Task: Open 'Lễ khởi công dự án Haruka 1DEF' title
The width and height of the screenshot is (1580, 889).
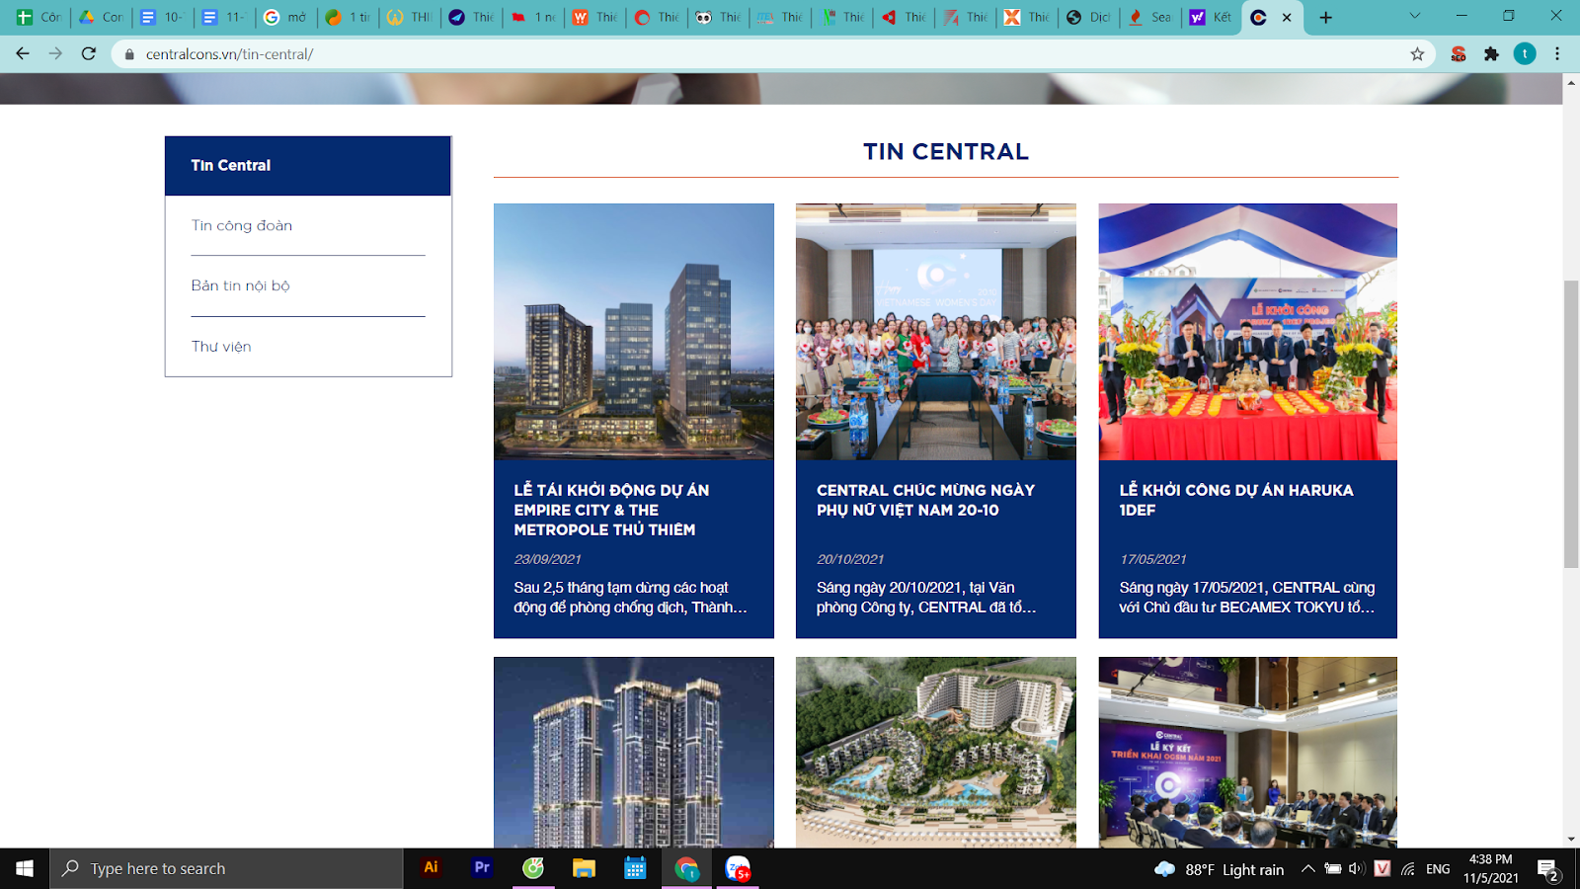Action: 1236,500
